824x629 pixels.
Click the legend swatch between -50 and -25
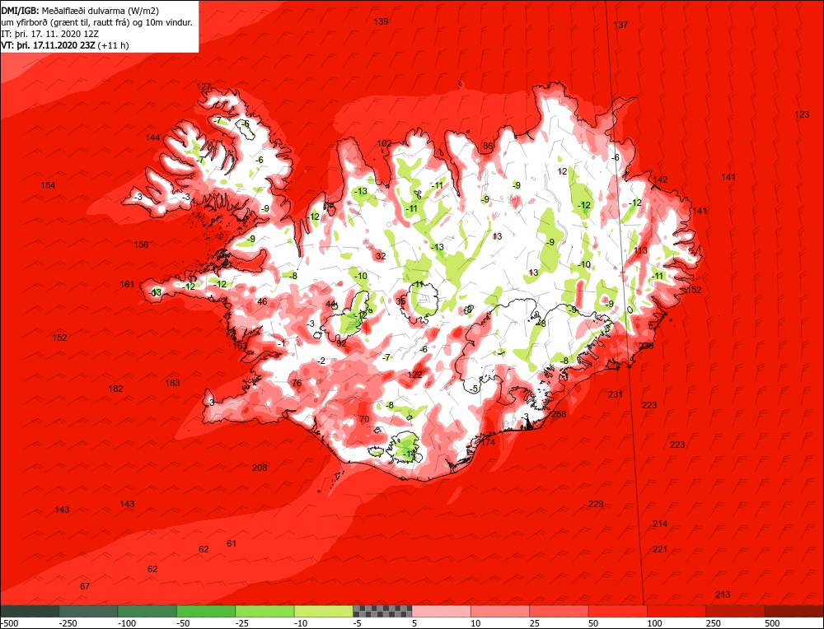206,611
